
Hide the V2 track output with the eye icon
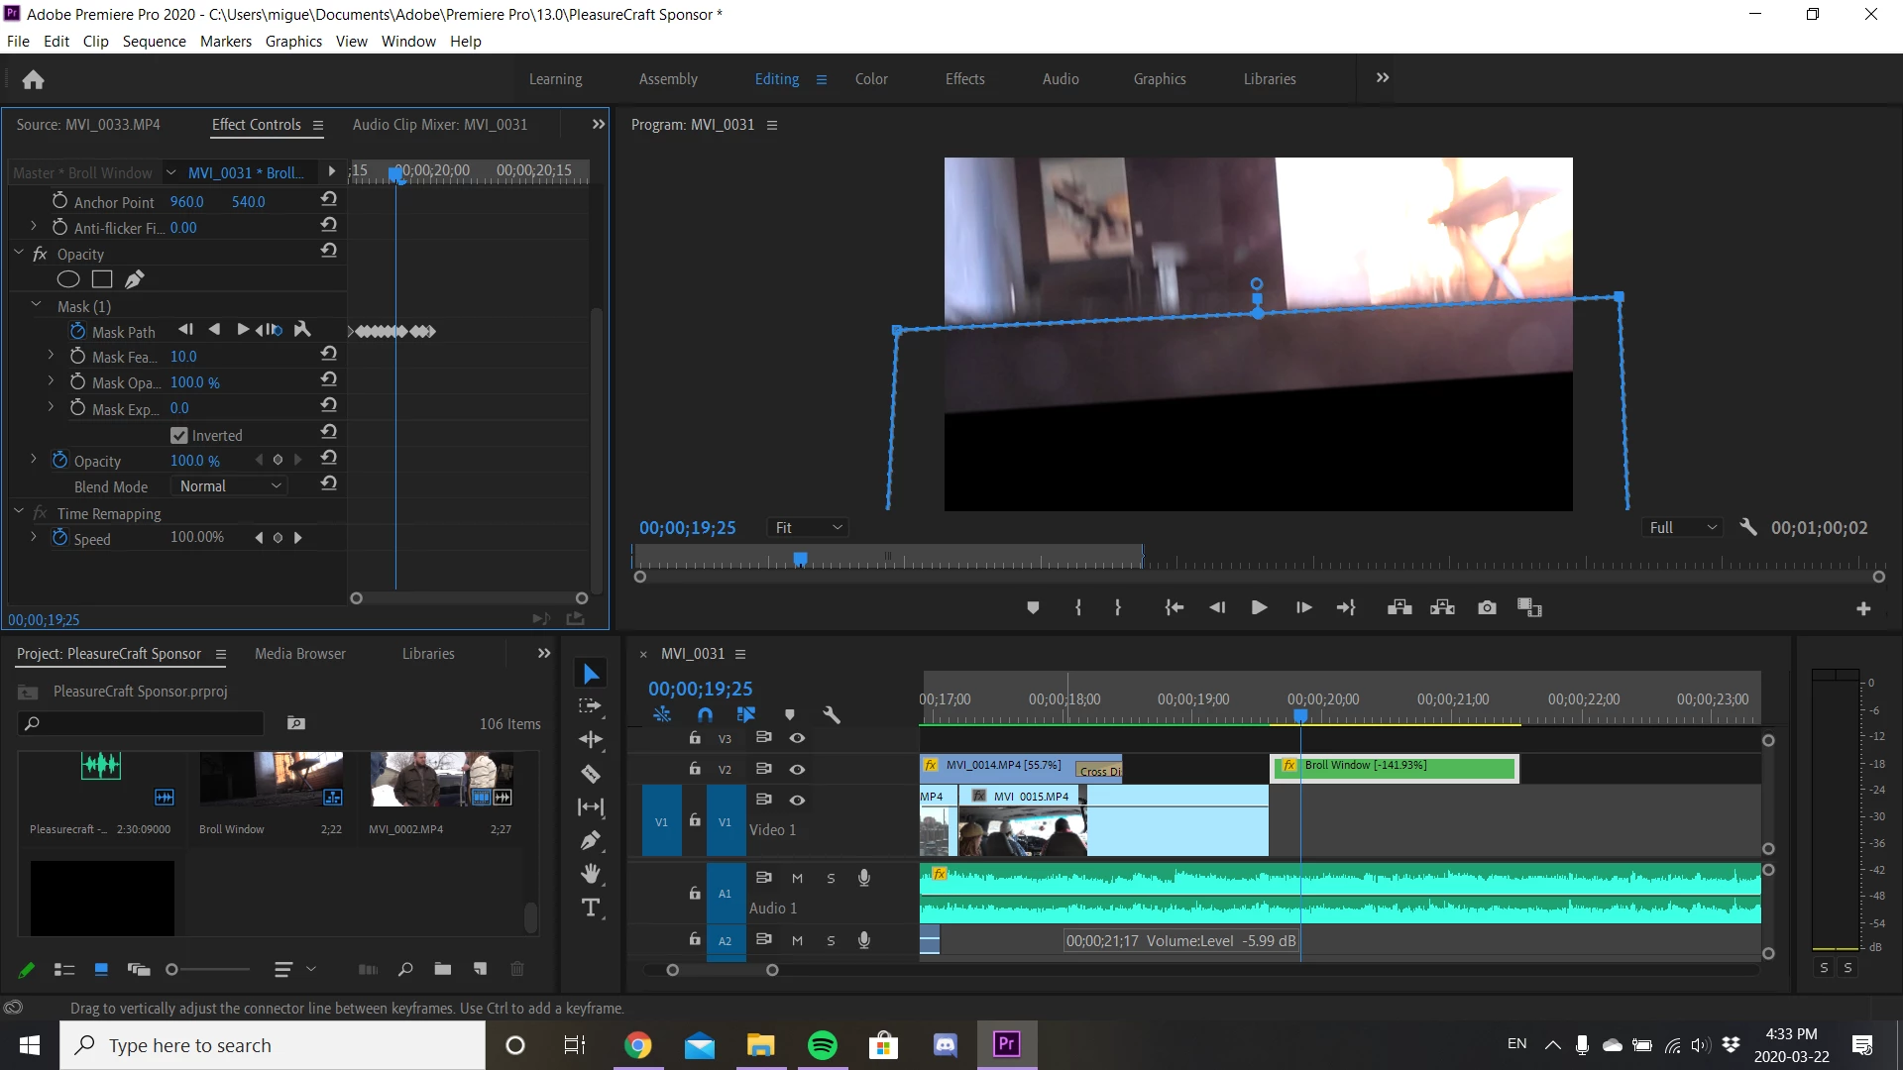[x=797, y=769]
